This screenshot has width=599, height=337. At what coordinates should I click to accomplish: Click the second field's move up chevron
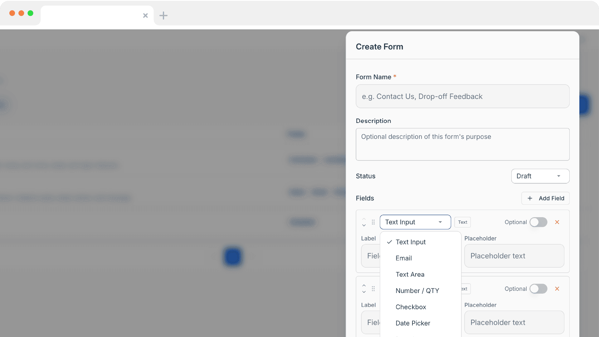364,286
